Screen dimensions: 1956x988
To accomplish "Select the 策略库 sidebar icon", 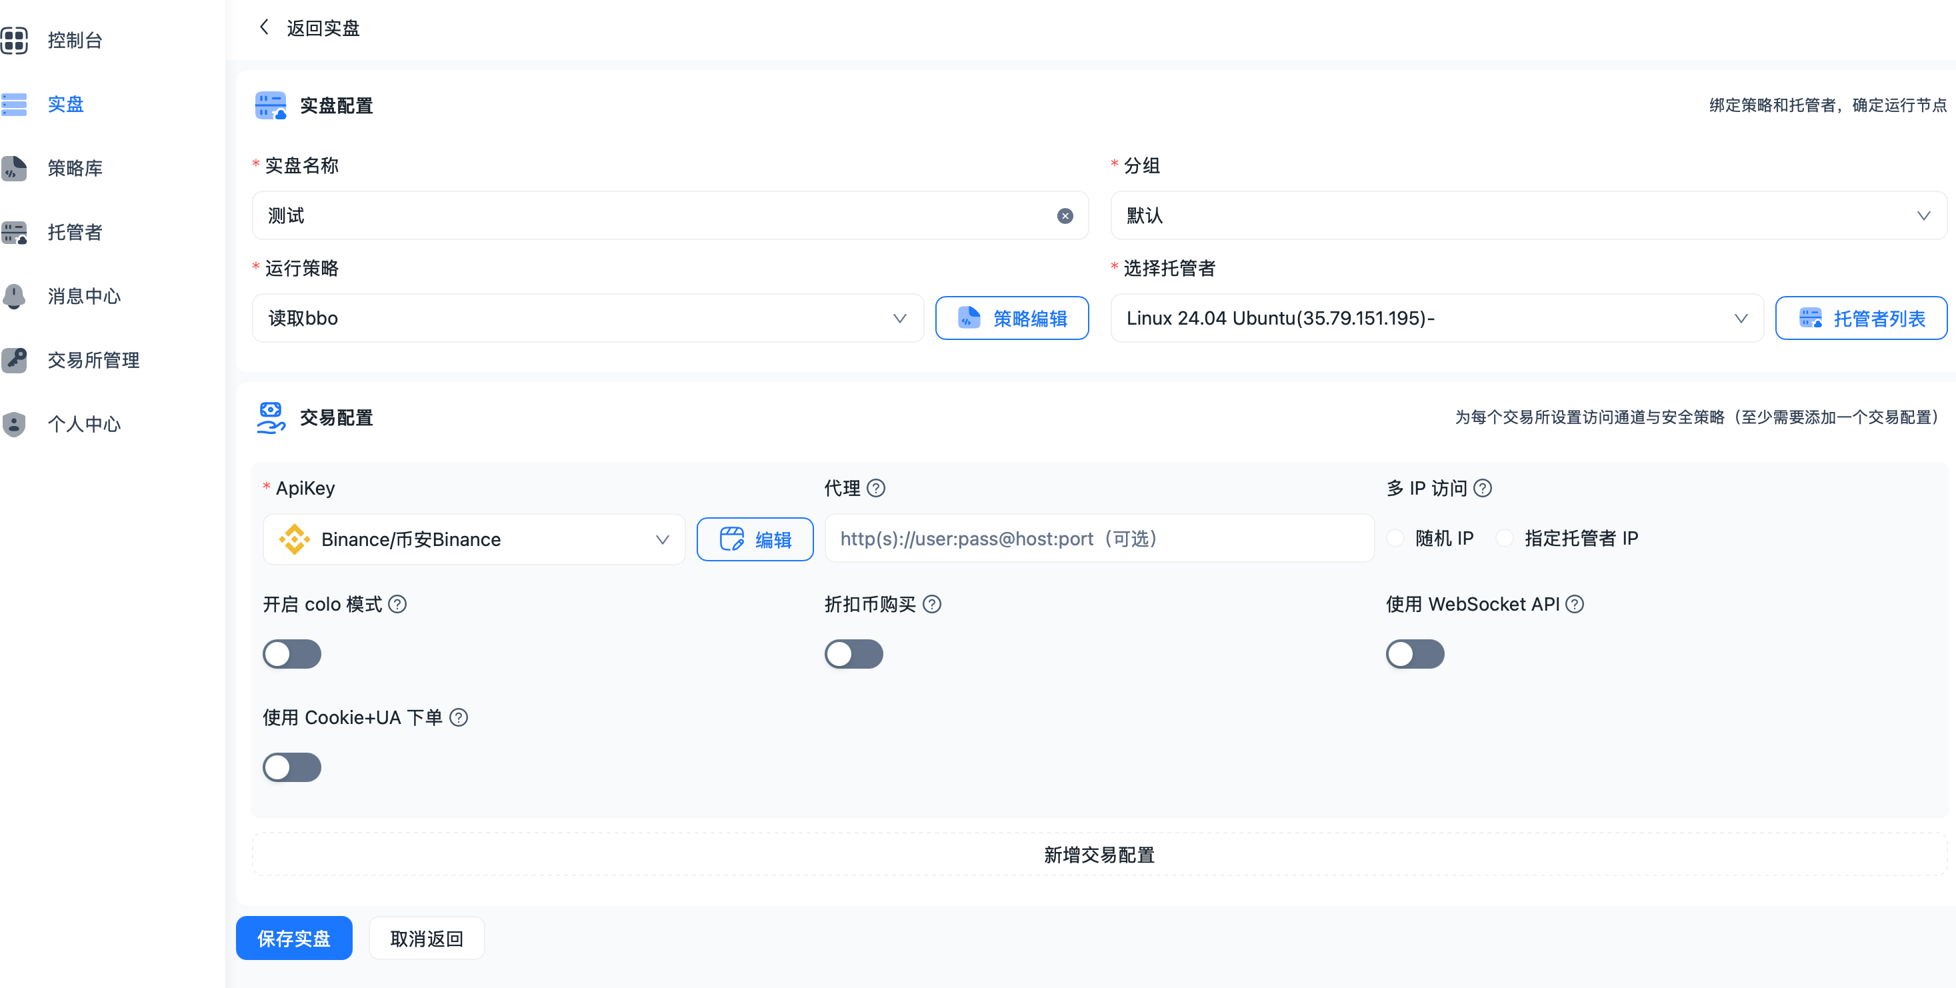I will click(x=15, y=169).
